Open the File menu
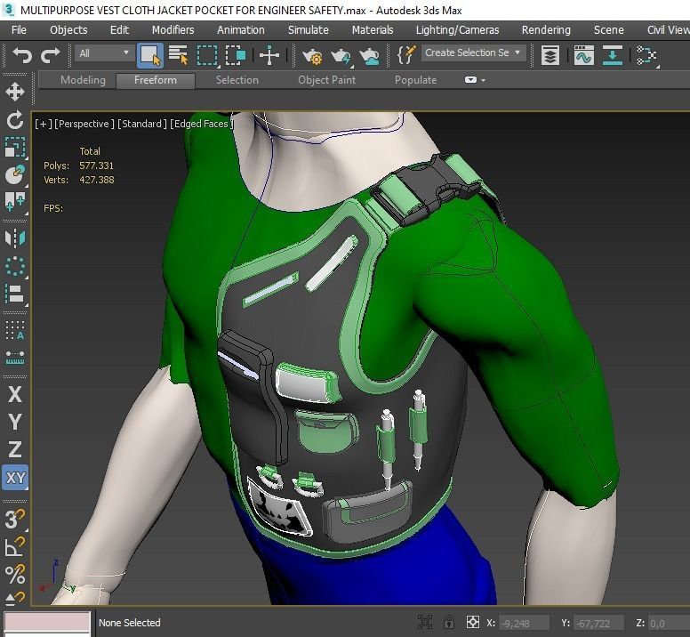690x637 pixels. (19, 30)
